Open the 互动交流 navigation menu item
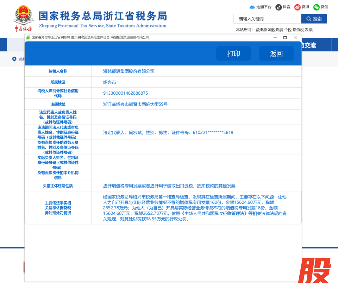The height and width of the screenshot is (290, 338). click(308, 45)
